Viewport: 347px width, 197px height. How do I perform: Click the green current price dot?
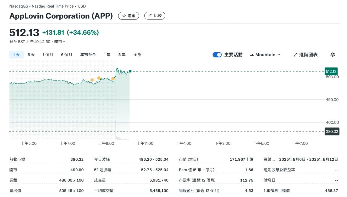pos(130,71)
